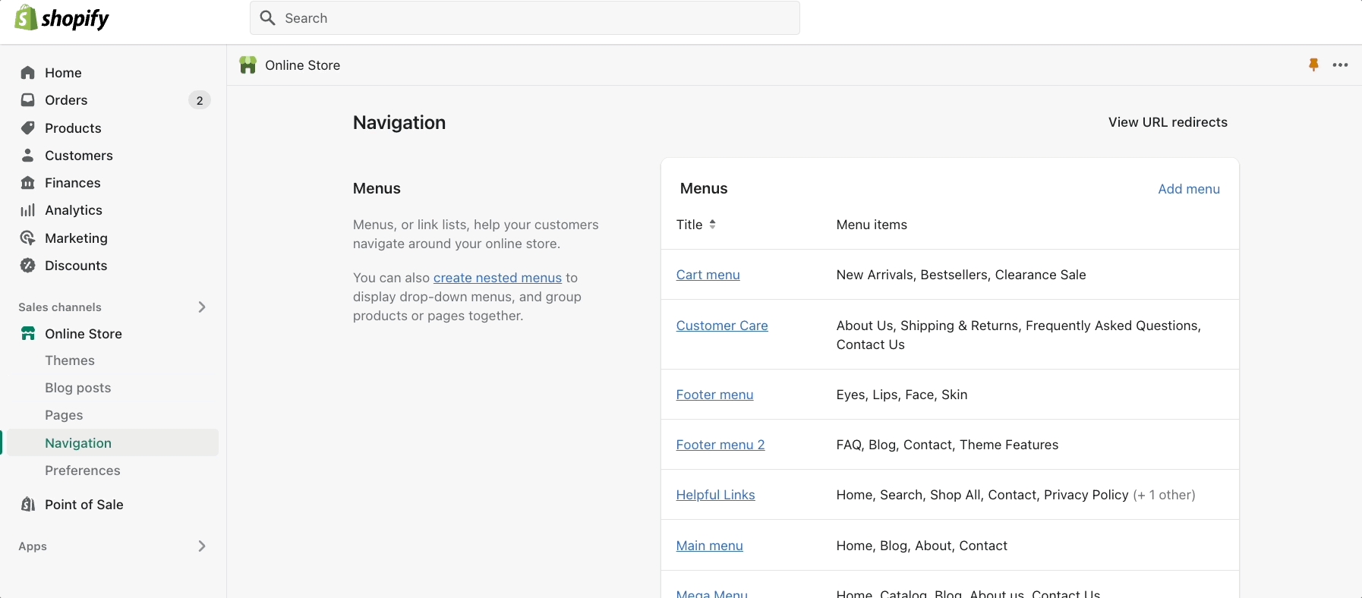Pin the Online Store app
1362x598 pixels.
coord(1313,65)
